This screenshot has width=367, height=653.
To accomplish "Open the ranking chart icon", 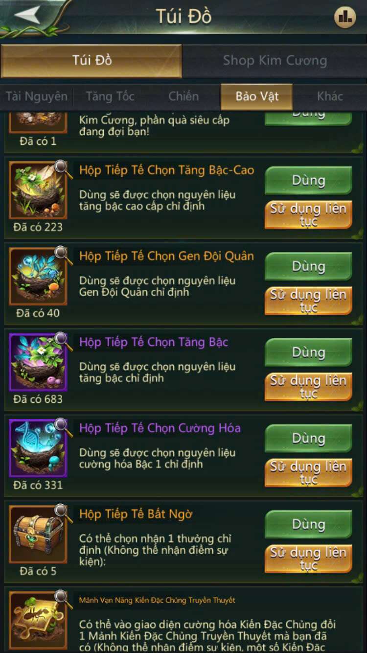I will click(x=345, y=17).
